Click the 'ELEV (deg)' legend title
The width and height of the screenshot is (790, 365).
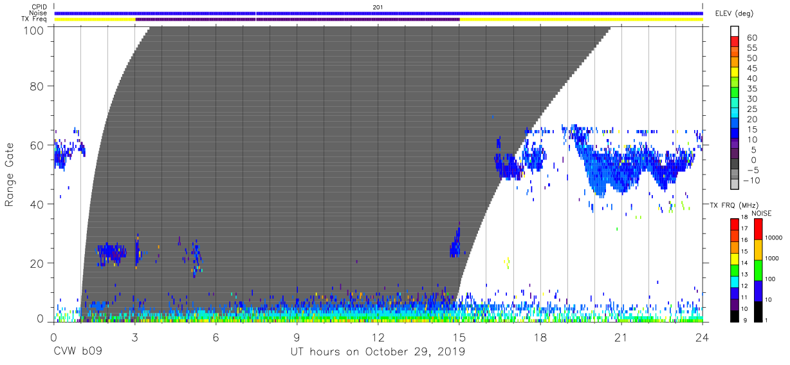pyautogui.click(x=734, y=14)
